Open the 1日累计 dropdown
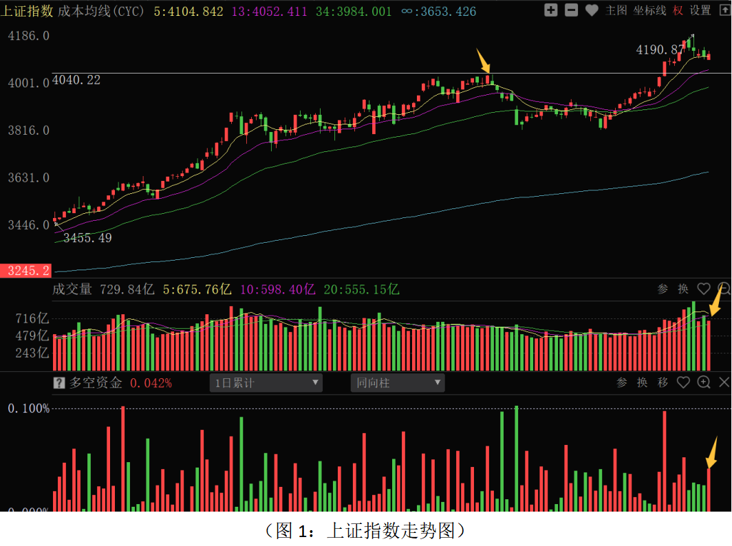 pos(266,383)
